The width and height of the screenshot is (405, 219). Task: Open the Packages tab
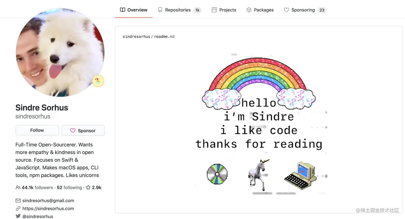click(260, 10)
